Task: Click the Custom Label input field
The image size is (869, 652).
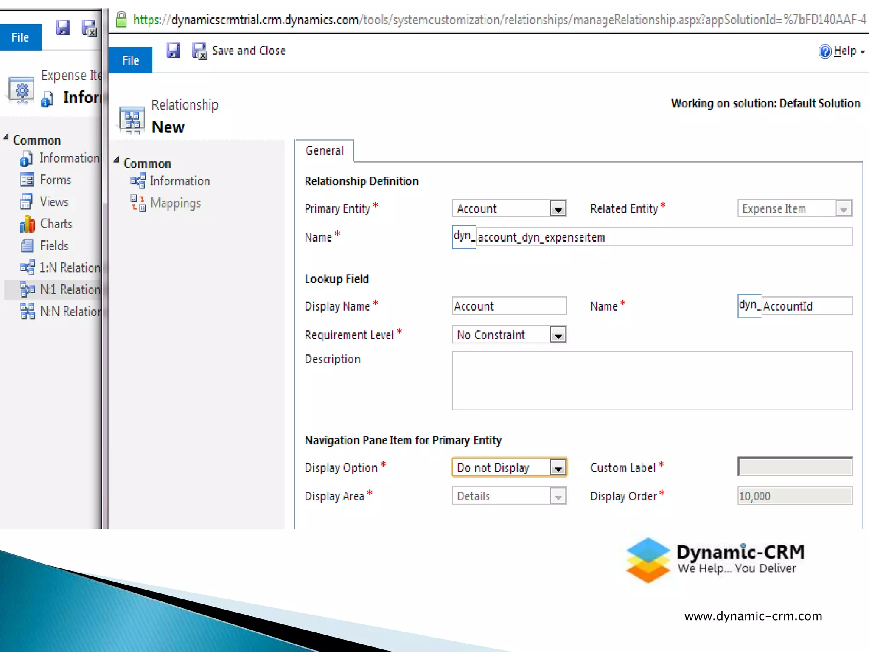Action: coord(795,467)
